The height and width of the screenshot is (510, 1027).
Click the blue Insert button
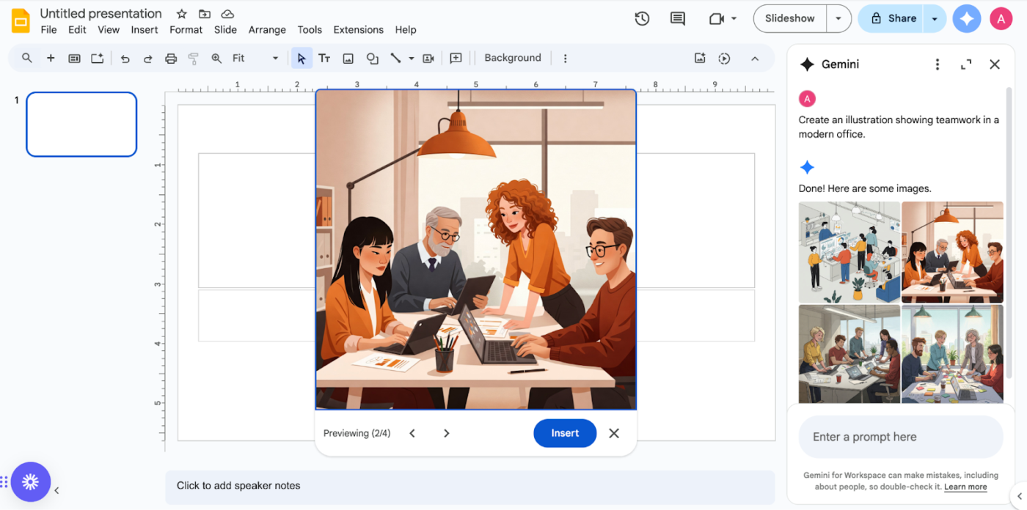(x=565, y=433)
